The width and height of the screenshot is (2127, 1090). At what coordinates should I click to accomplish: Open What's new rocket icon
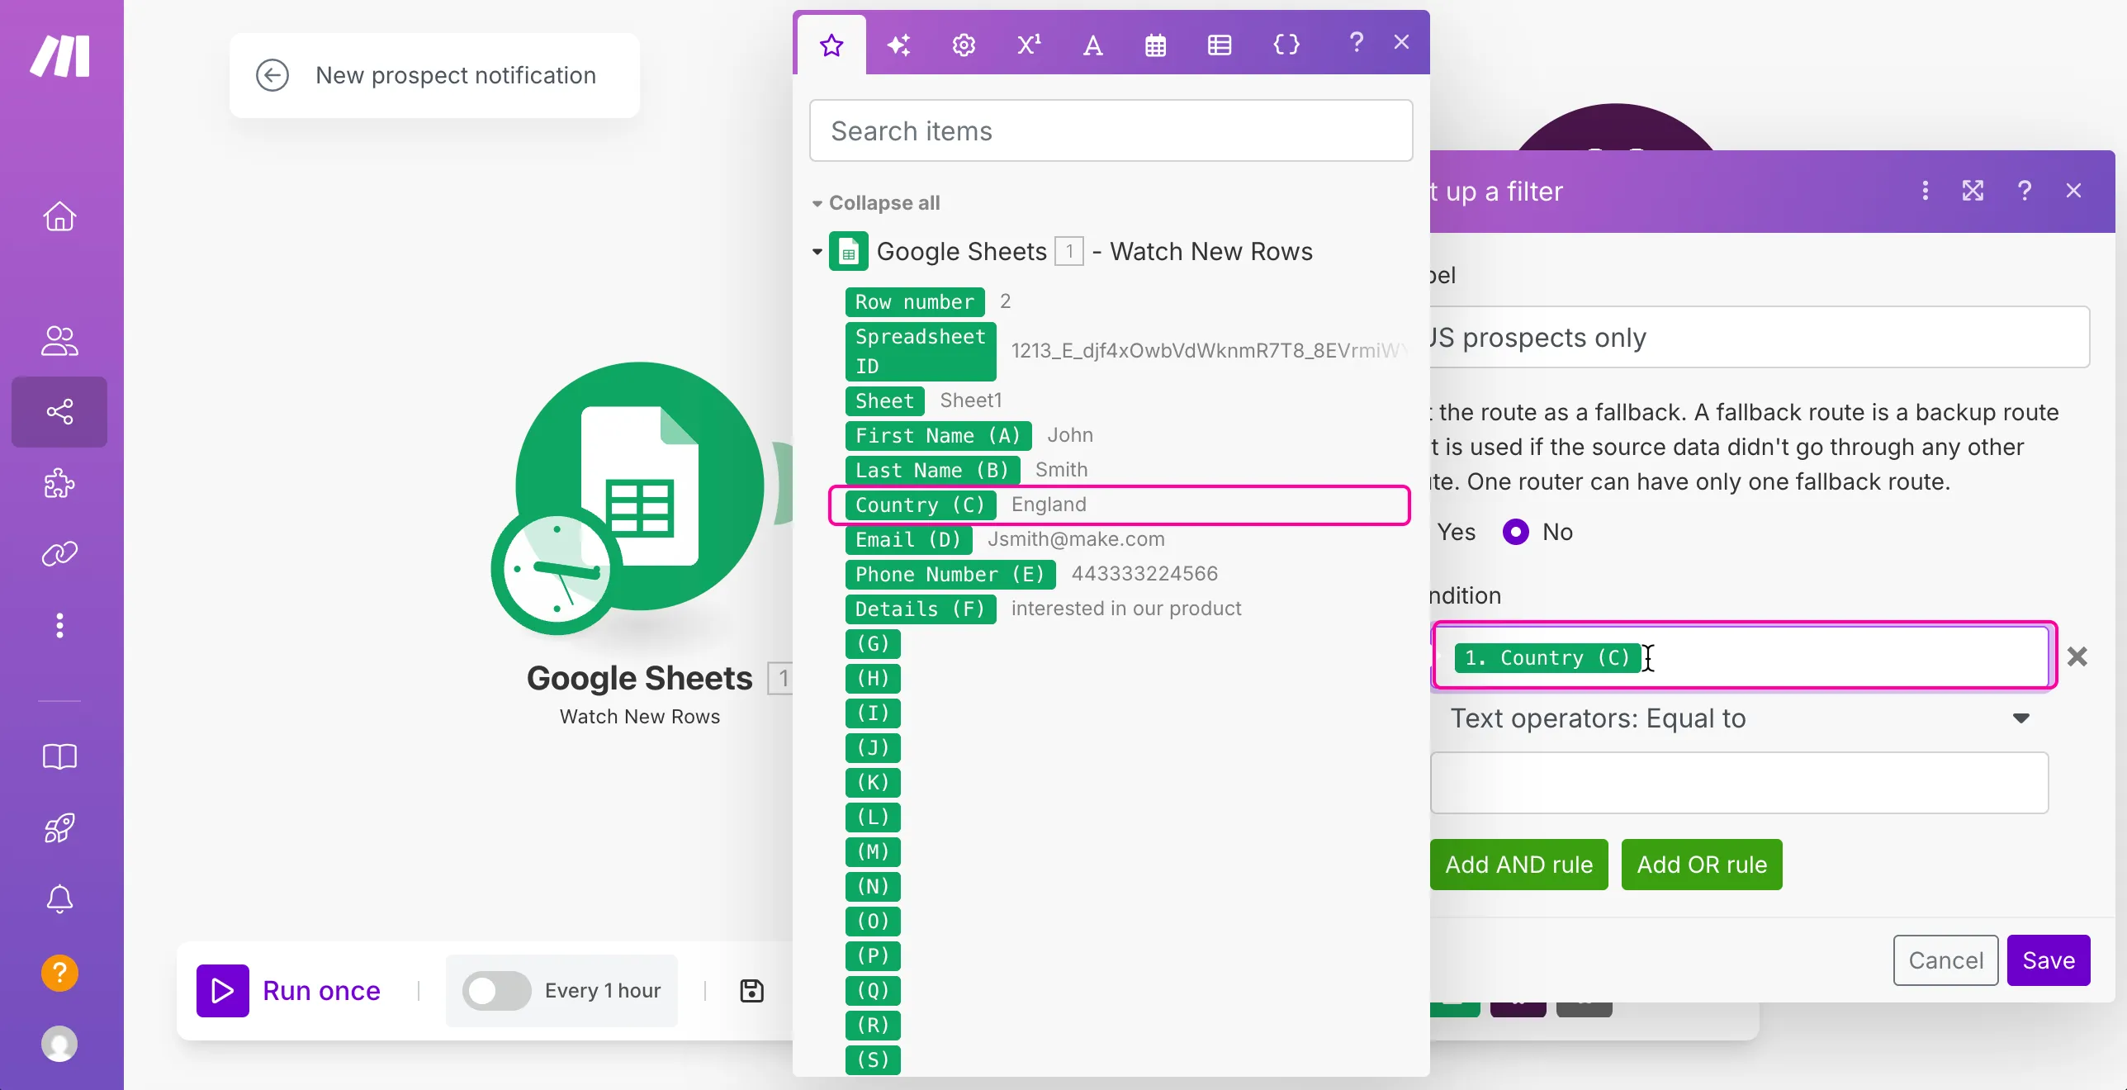pyautogui.click(x=59, y=827)
